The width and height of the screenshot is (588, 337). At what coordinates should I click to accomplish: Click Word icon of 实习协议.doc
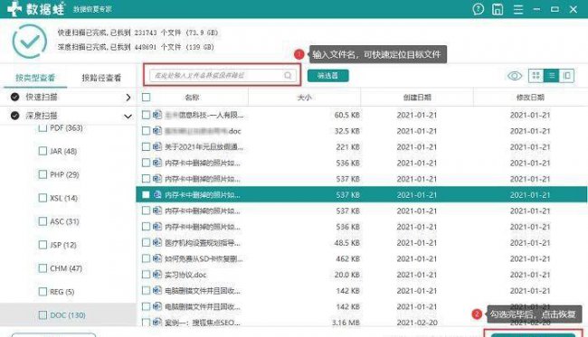click(x=157, y=275)
